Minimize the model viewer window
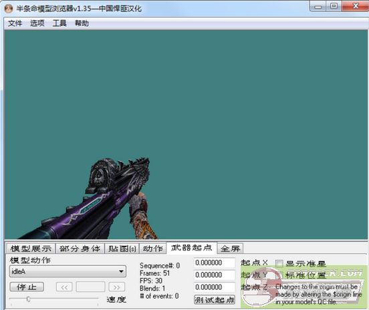The image size is (369, 310). (318, 6)
